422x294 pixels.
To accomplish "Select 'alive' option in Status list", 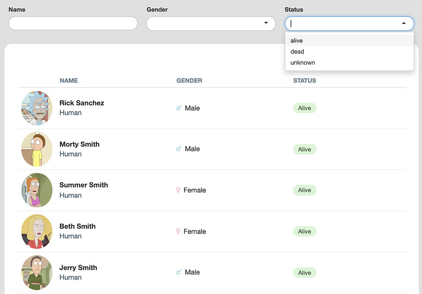I will tap(350, 41).
